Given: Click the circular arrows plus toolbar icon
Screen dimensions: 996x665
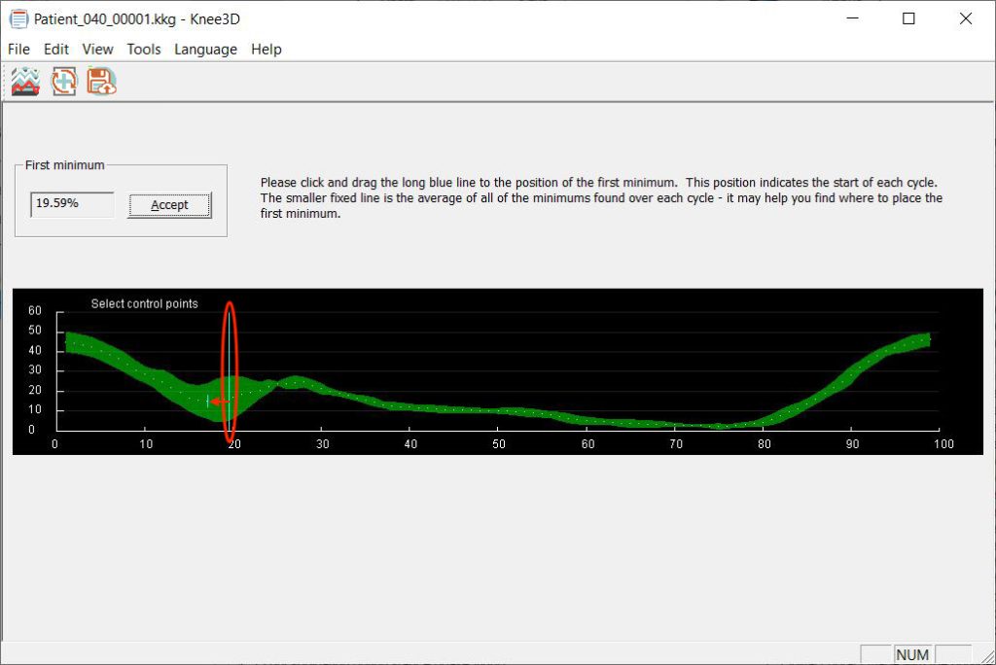Looking at the screenshot, I should (63, 82).
